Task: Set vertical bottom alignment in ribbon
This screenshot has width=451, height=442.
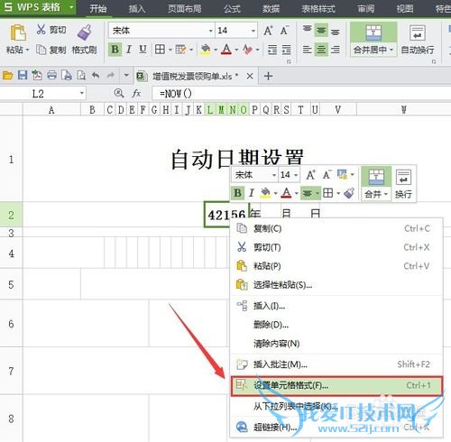Action: click(x=336, y=32)
